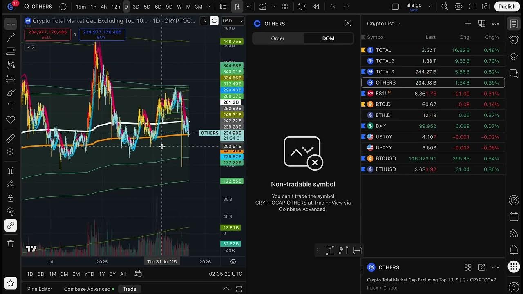Open the USD currency dropdown
The width and height of the screenshot is (523, 294).
232,21
